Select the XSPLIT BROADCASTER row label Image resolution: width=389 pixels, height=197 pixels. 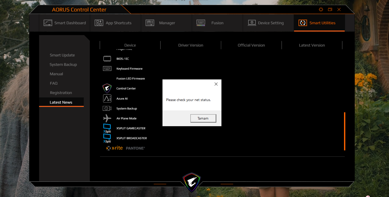132,138
